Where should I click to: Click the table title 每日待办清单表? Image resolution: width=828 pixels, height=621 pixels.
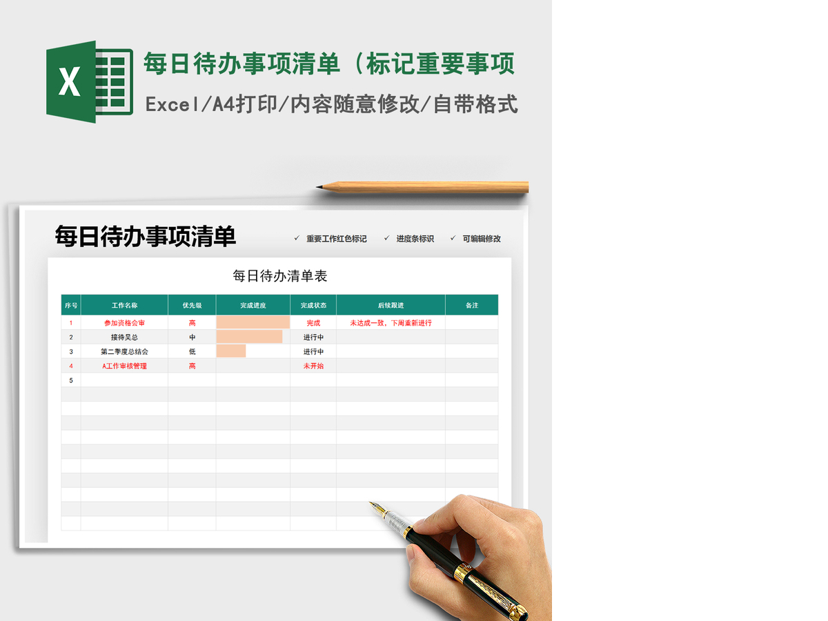pos(280,276)
